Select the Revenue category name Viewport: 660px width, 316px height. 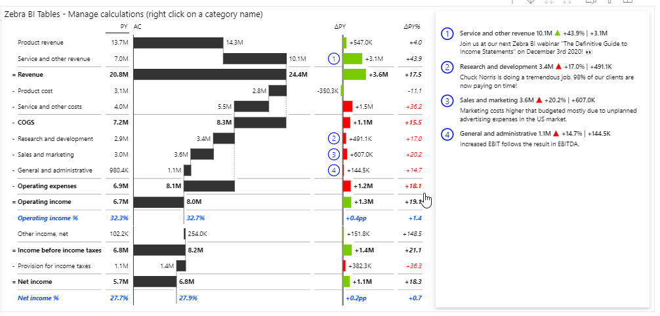31,75
